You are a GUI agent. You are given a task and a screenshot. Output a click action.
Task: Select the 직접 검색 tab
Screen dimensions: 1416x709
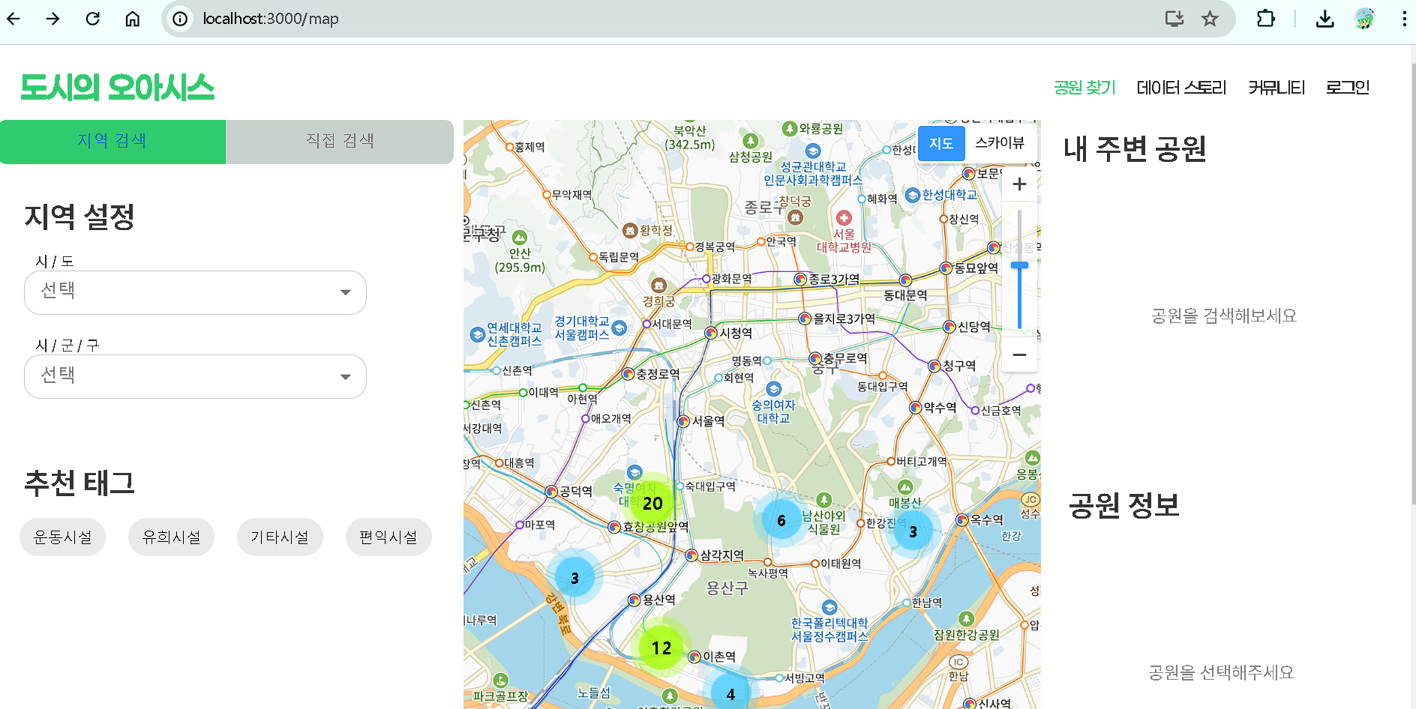pyautogui.click(x=340, y=141)
